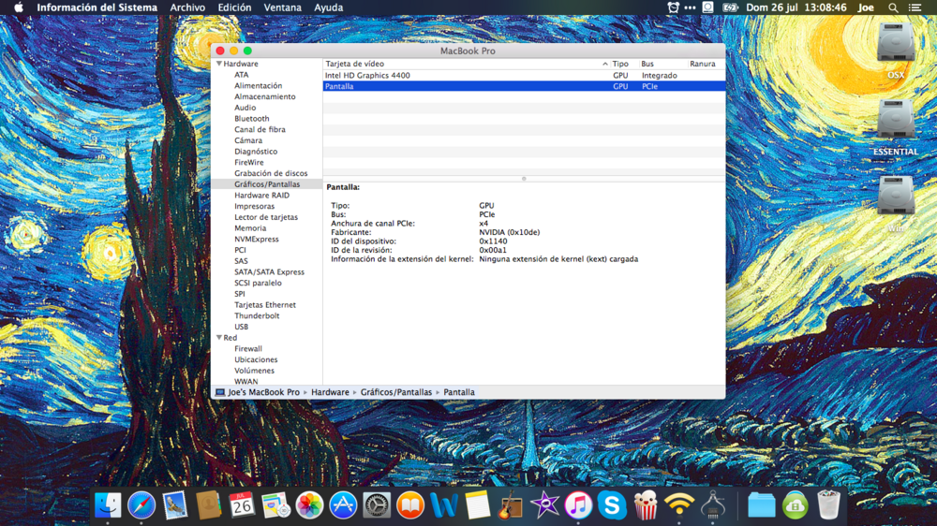
Task: Open the Photos app icon
Action: pyautogui.click(x=309, y=505)
